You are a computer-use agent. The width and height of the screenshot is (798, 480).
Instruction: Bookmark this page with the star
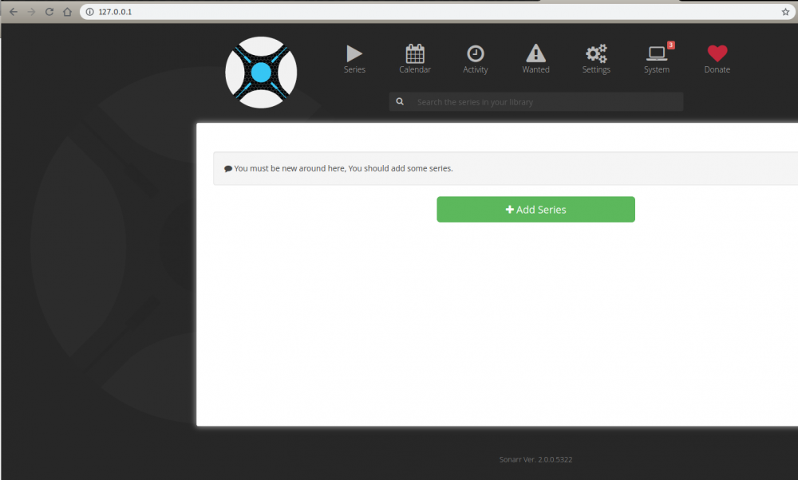[785, 12]
